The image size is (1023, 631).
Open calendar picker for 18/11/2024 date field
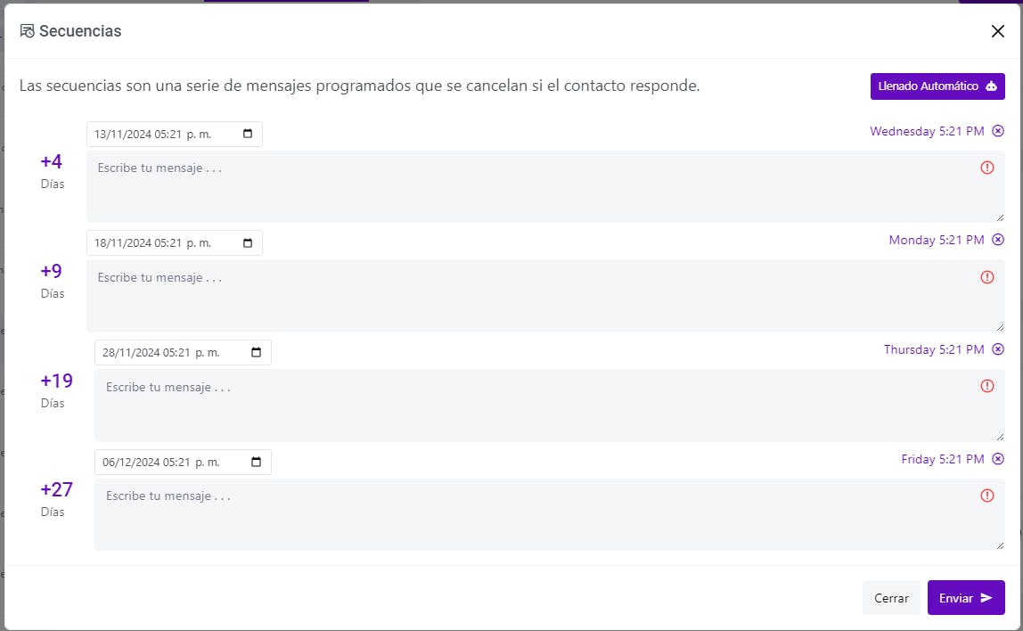point(248,243)
